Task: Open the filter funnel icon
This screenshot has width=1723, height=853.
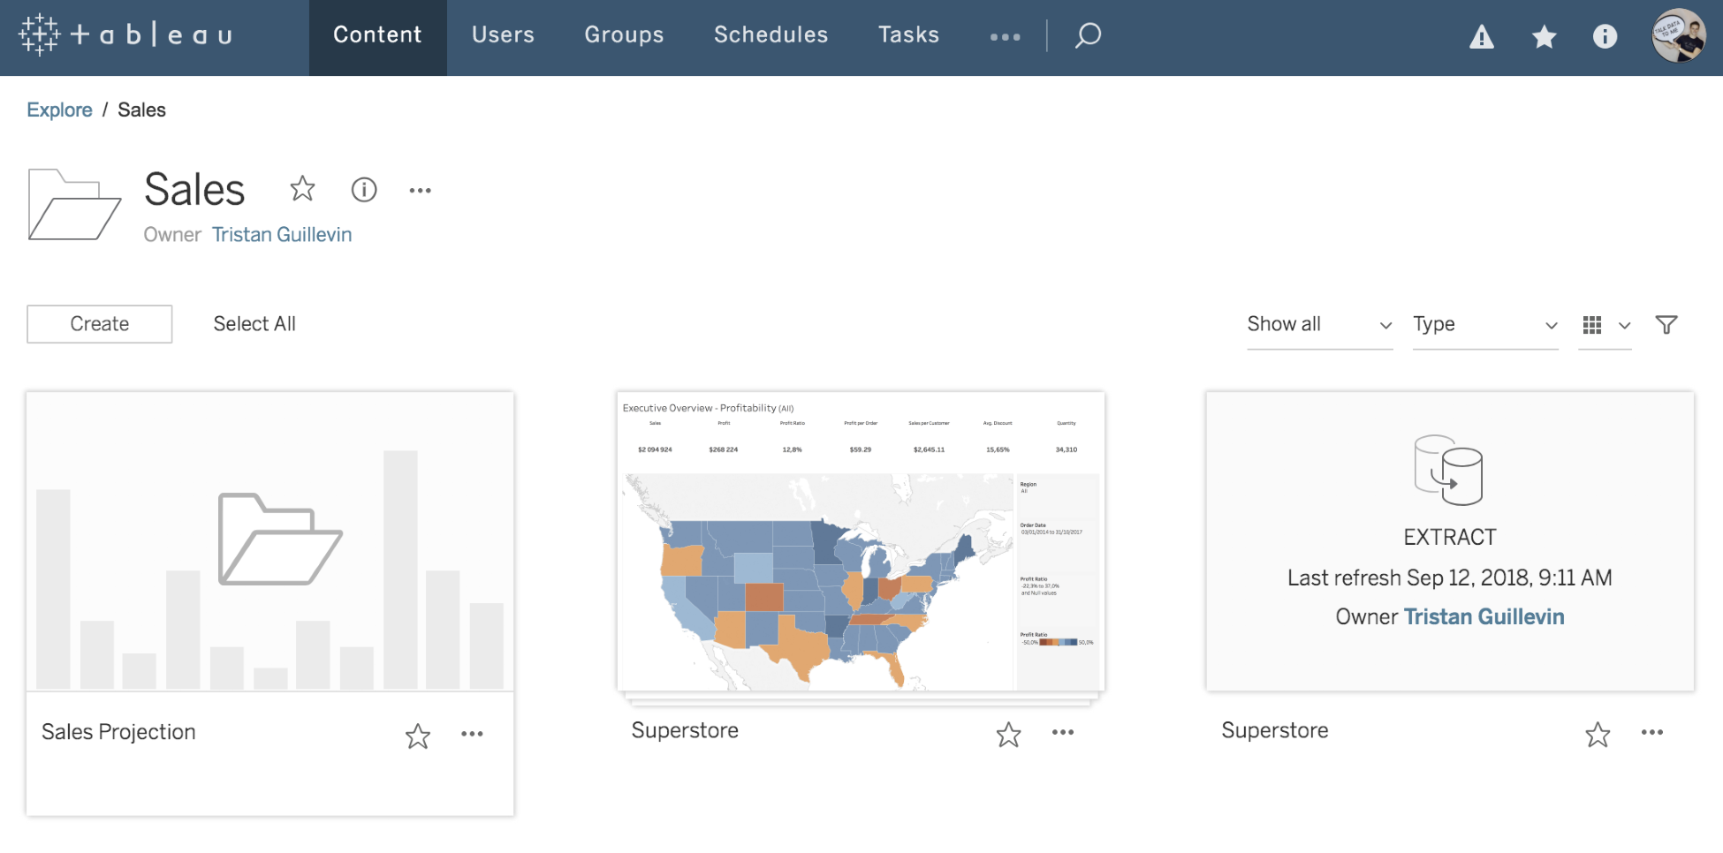Action: [1666, 325]
